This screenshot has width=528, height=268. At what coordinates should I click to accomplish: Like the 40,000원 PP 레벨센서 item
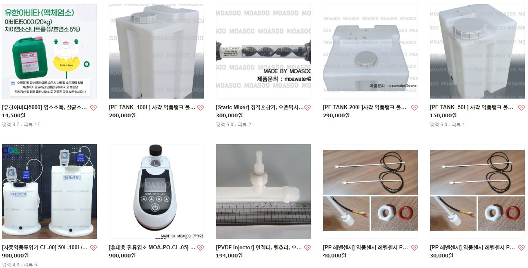click(x=414, y=248)
